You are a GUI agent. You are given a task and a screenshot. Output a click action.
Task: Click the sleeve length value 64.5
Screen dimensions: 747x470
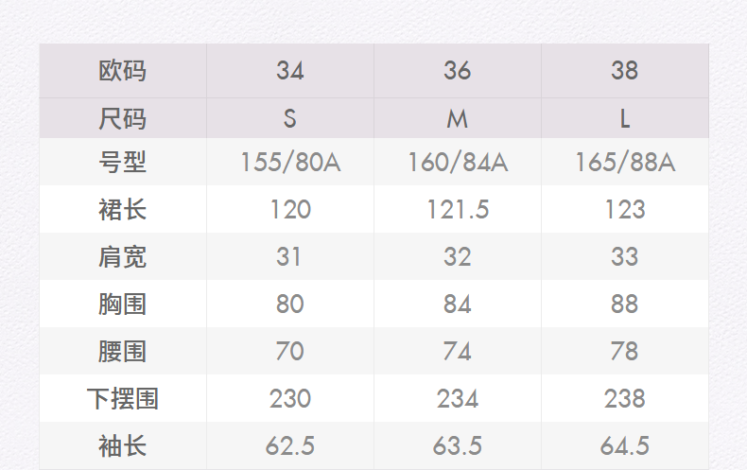click(x=625, y=445)
